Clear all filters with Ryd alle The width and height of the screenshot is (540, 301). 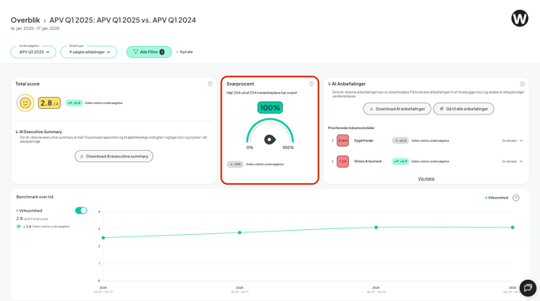[185, 52]
